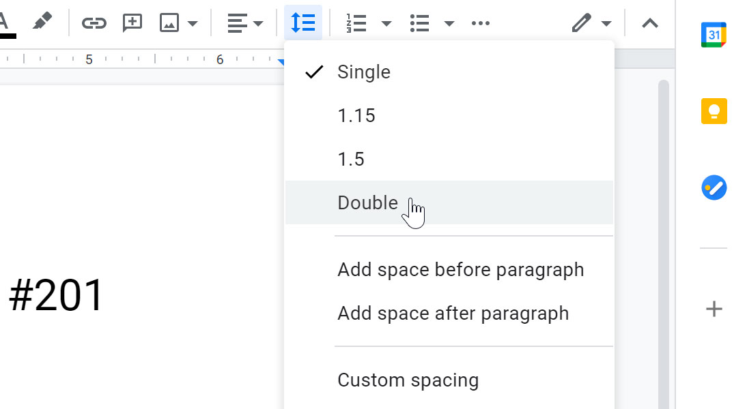Open Google Calendar from the side panel
Image resolution: width=747 pixels, height=409 pixels.
point(713,35)
